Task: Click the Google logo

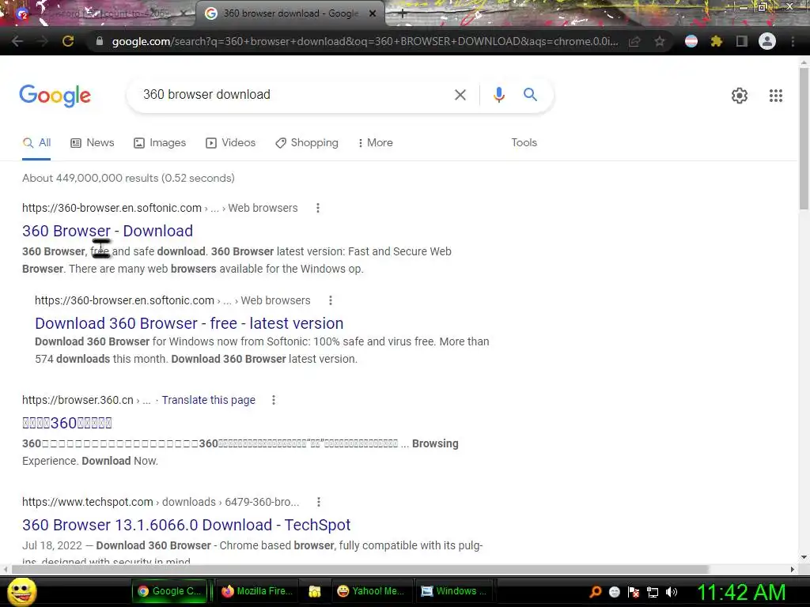Action: click(55, 96)
